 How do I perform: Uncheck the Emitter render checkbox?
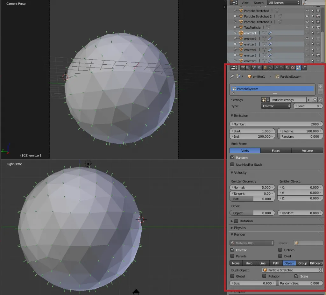[x=233, y=250]
